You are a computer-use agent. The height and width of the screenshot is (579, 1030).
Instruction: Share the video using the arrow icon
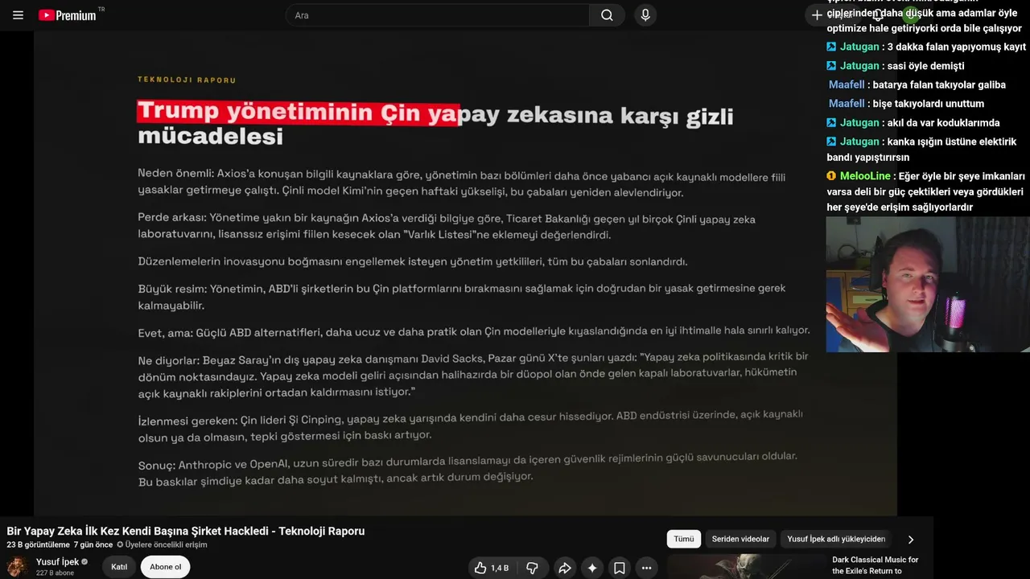point(564,568)
